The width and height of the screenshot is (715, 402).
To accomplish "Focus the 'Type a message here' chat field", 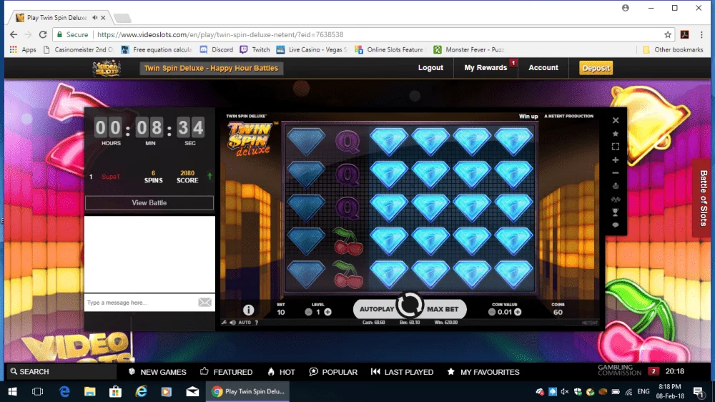I will point(141,303).
